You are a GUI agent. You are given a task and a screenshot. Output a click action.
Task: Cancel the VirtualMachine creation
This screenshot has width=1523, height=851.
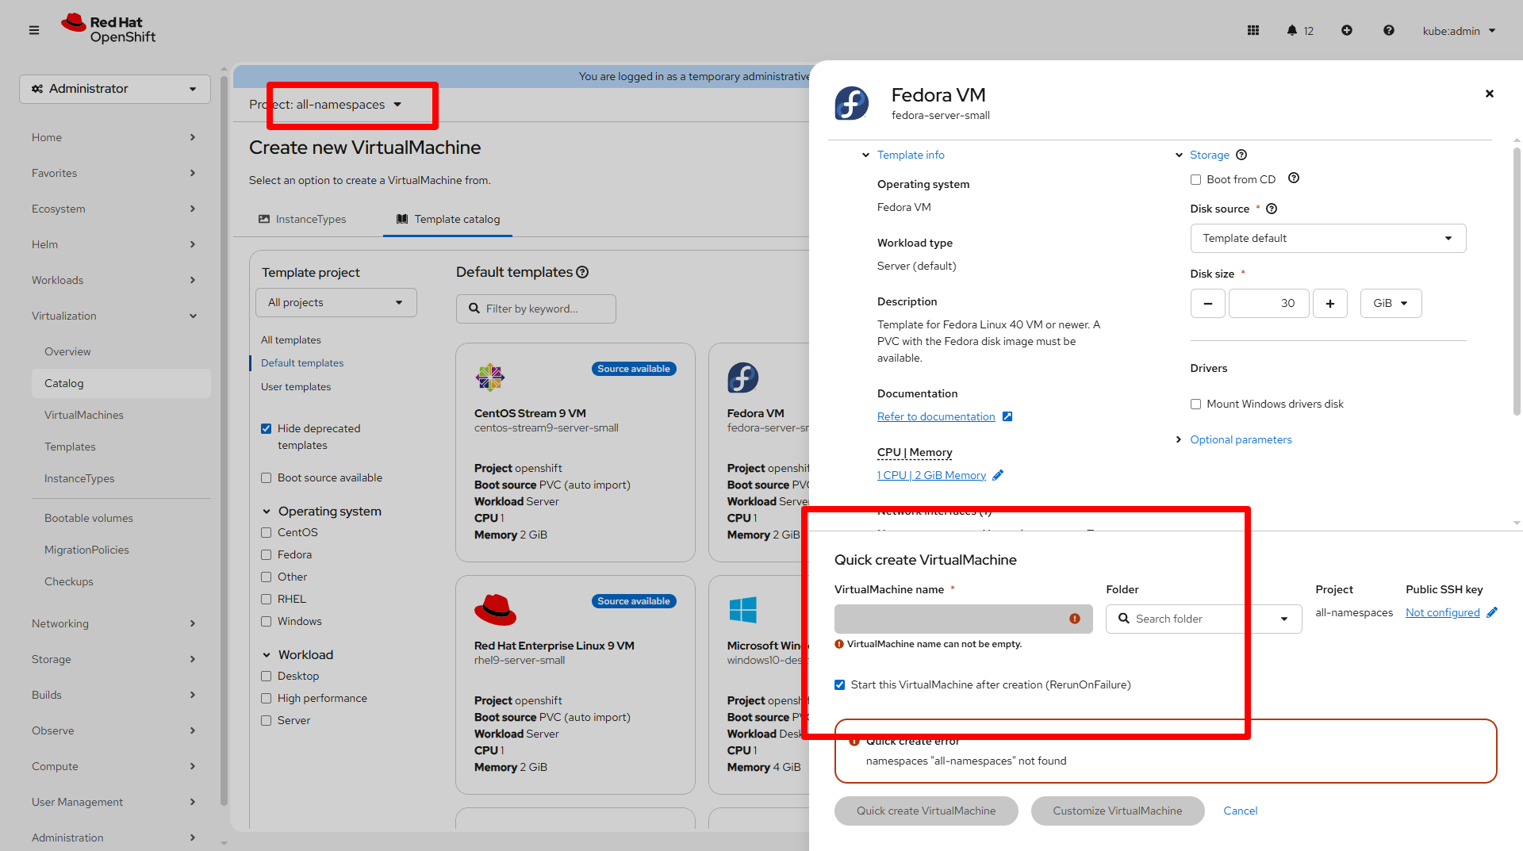coord(1240,811)
